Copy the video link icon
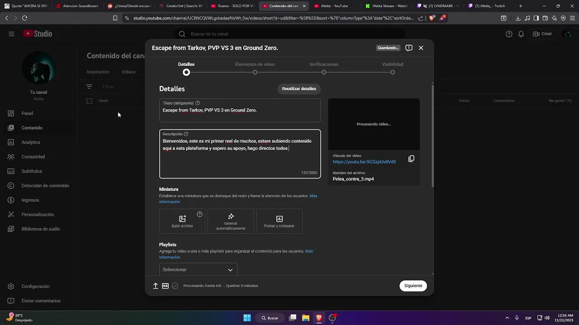This screenshot has height=325, width=579. 411,158
